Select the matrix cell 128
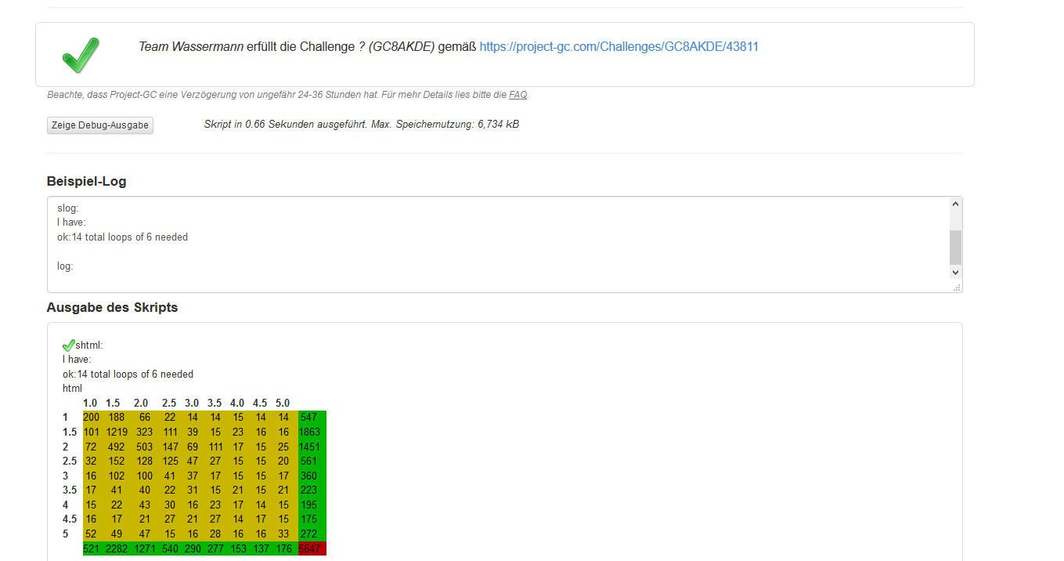 click(145, 461)
